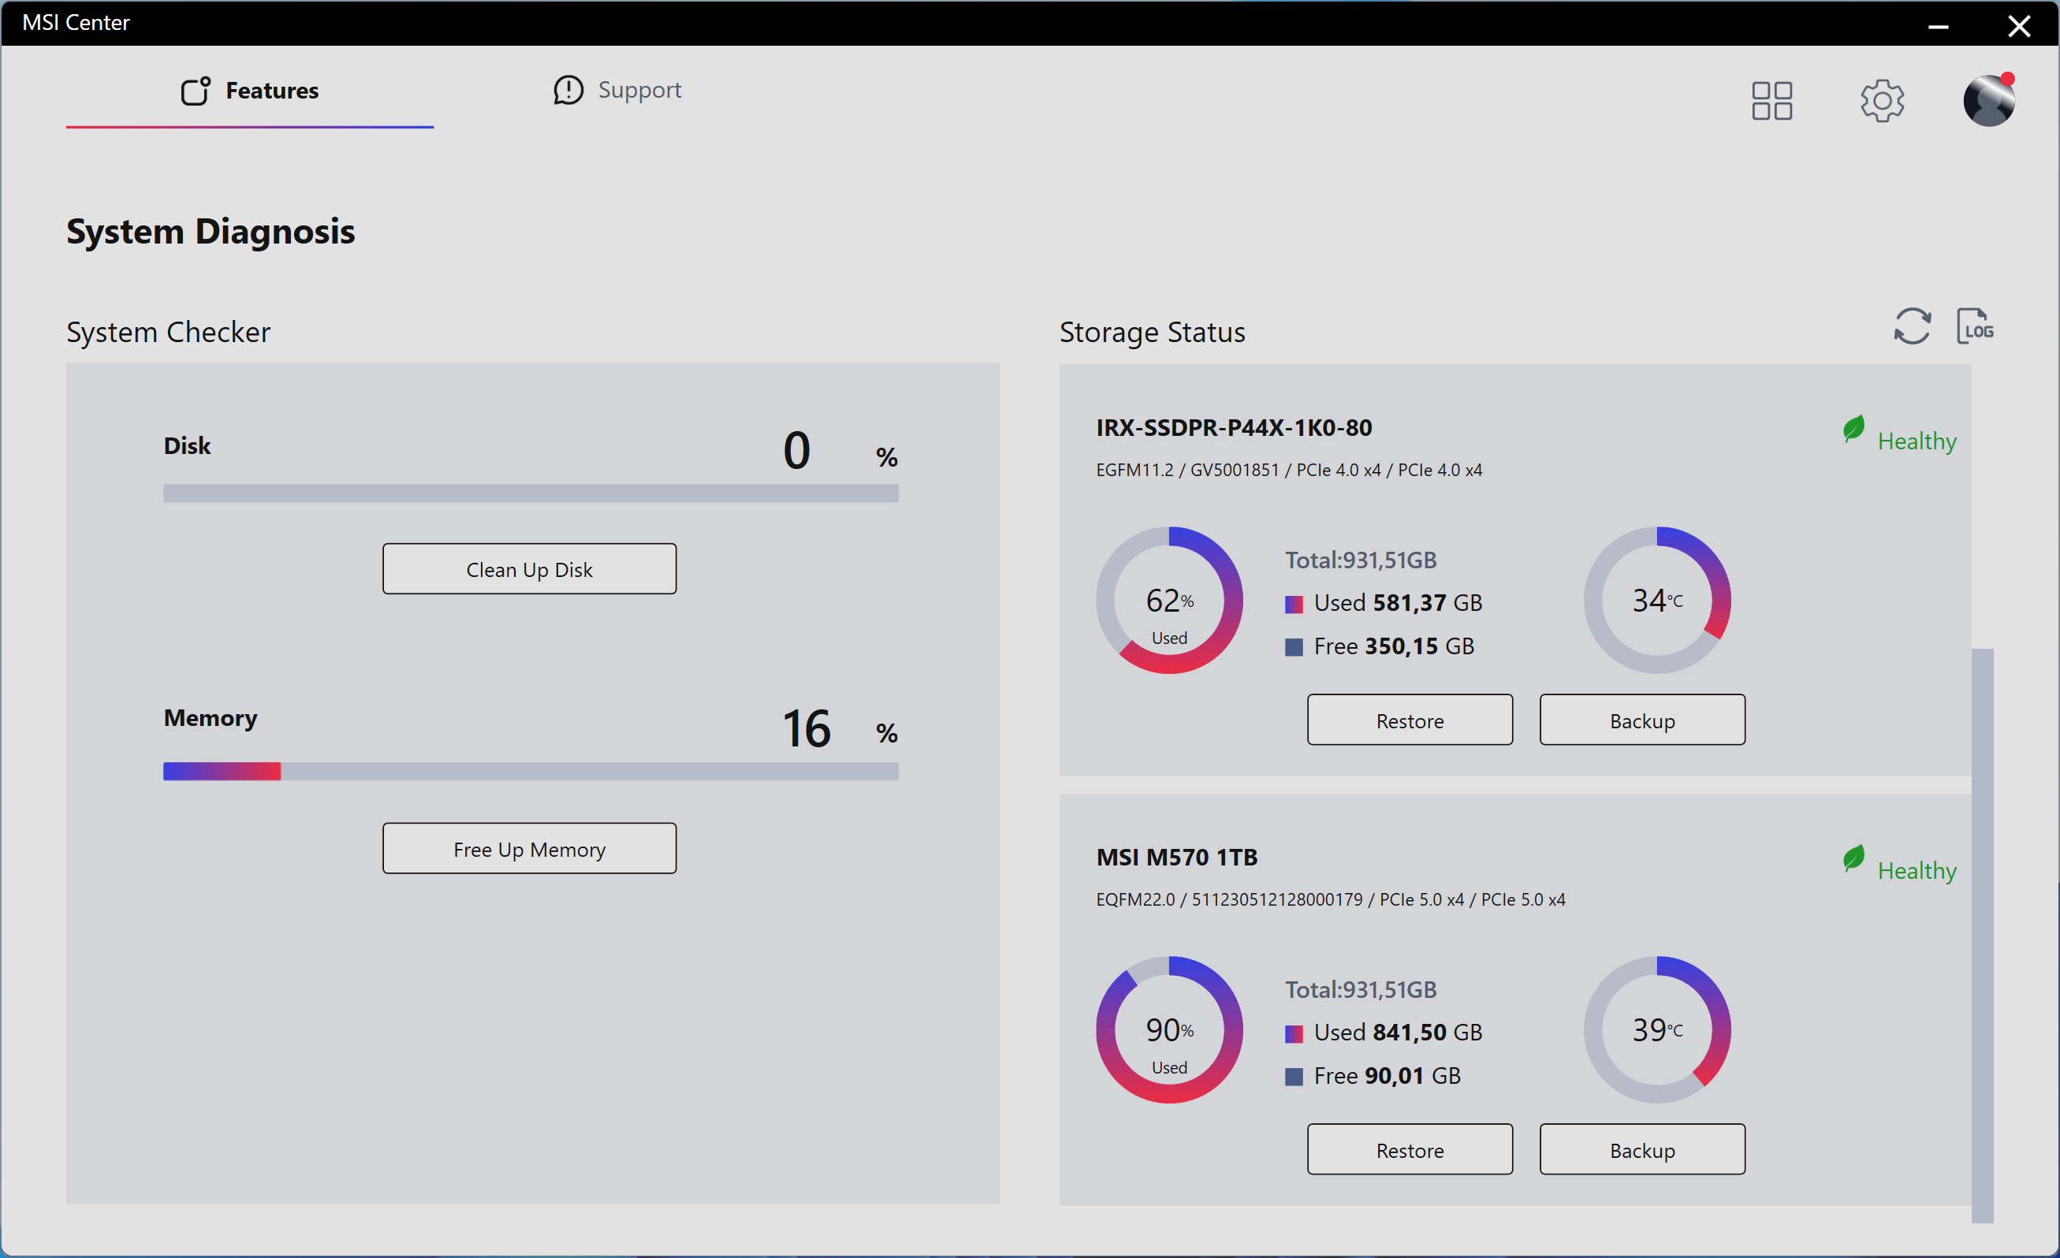
Task: Backup the MSI M570 1TB drive
Action: (x=1642, y=1149)
